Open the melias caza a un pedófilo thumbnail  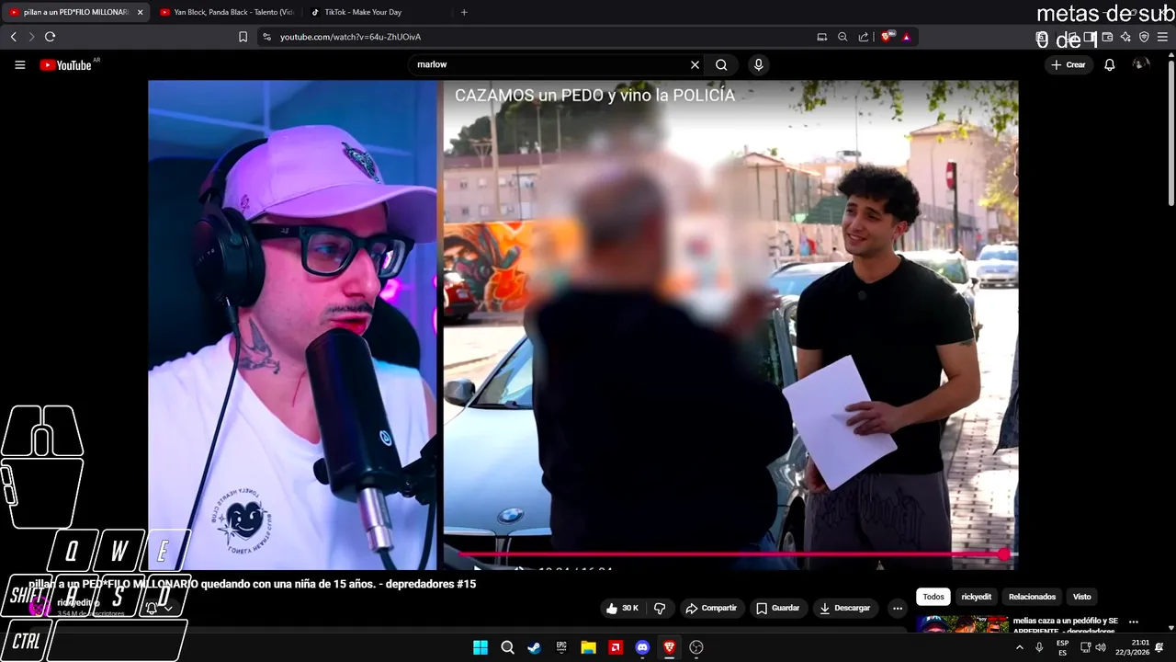tap(961, 624)
